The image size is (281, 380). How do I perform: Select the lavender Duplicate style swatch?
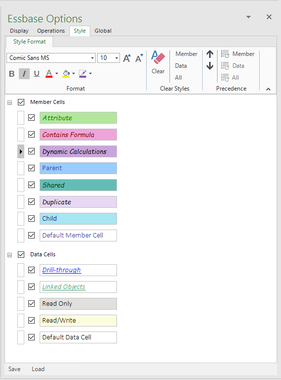pyautogui.click(x=78, y=202)
